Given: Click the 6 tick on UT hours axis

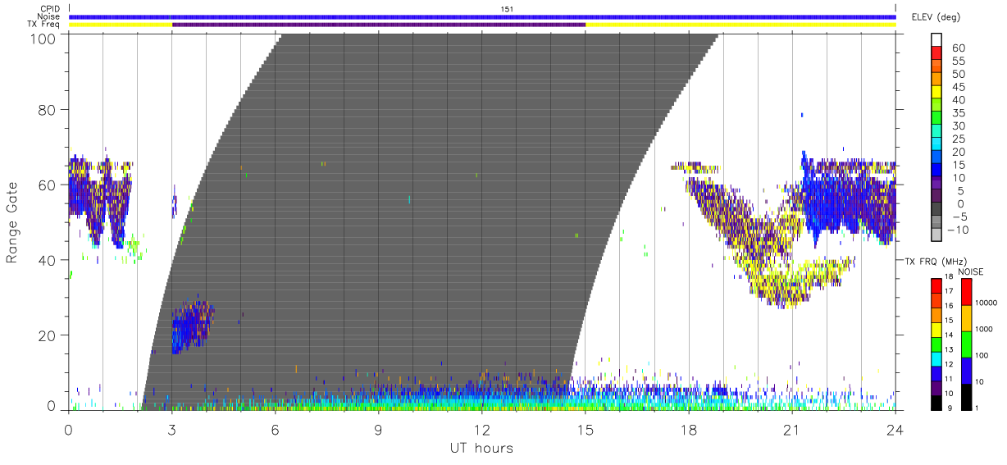Looking at the screenshot, I should pos(275,429).
